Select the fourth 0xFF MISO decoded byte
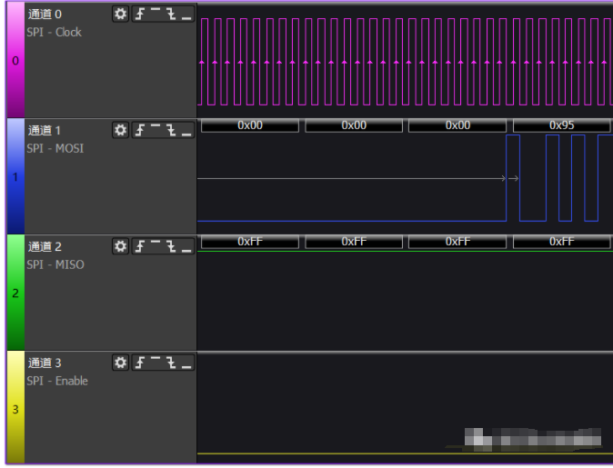Image resolution: width=613 pixels, height=468 pixels. [x=561, y=242]
